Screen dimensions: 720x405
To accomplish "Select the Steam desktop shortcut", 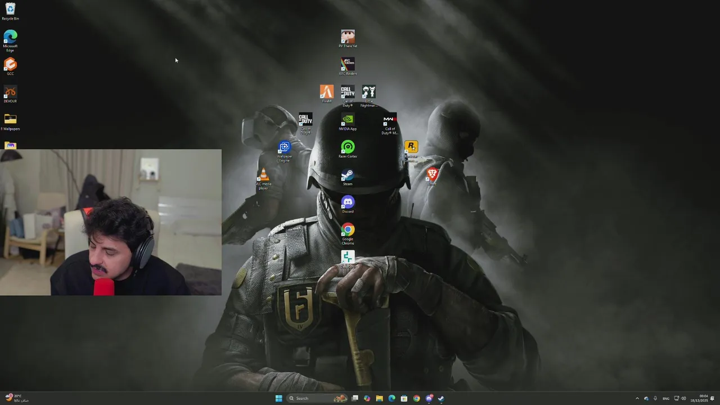I will point(348,177).
